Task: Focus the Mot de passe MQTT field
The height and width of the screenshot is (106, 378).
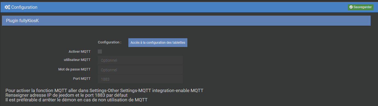Action: tap(140, 70)
